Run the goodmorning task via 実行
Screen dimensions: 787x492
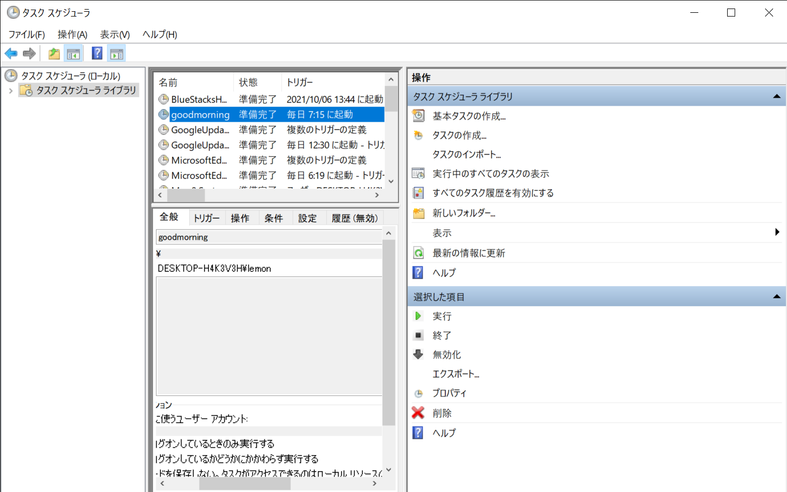[x=442, y=316]
